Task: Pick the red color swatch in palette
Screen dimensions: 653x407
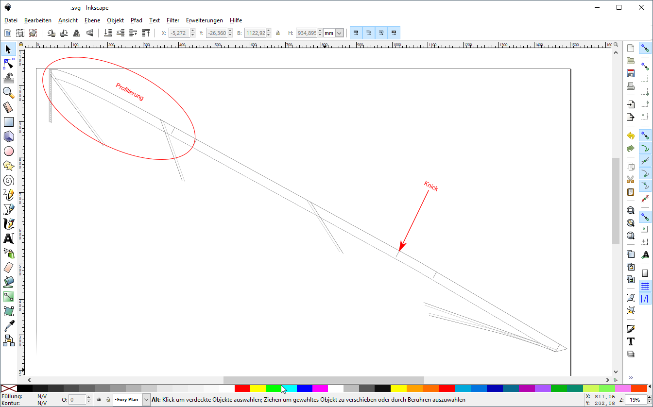Action: tap(242, 389)
